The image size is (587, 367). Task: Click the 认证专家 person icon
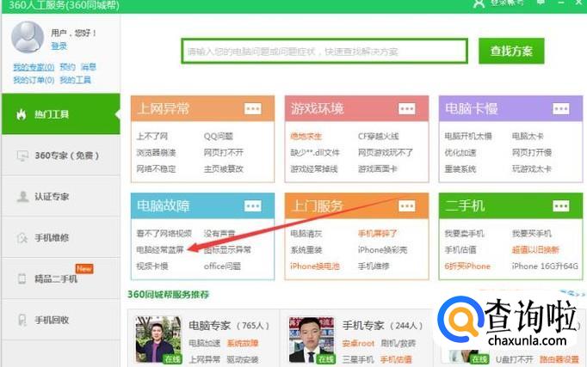pyautogui.click(x=22, y=197)
